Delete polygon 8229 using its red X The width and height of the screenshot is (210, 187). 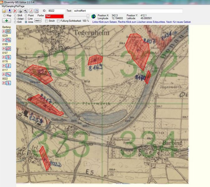point(4,40)
